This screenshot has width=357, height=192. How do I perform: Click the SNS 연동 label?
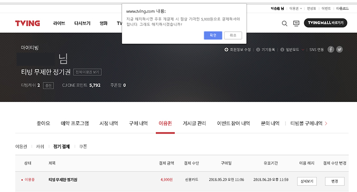coord(316,49)
